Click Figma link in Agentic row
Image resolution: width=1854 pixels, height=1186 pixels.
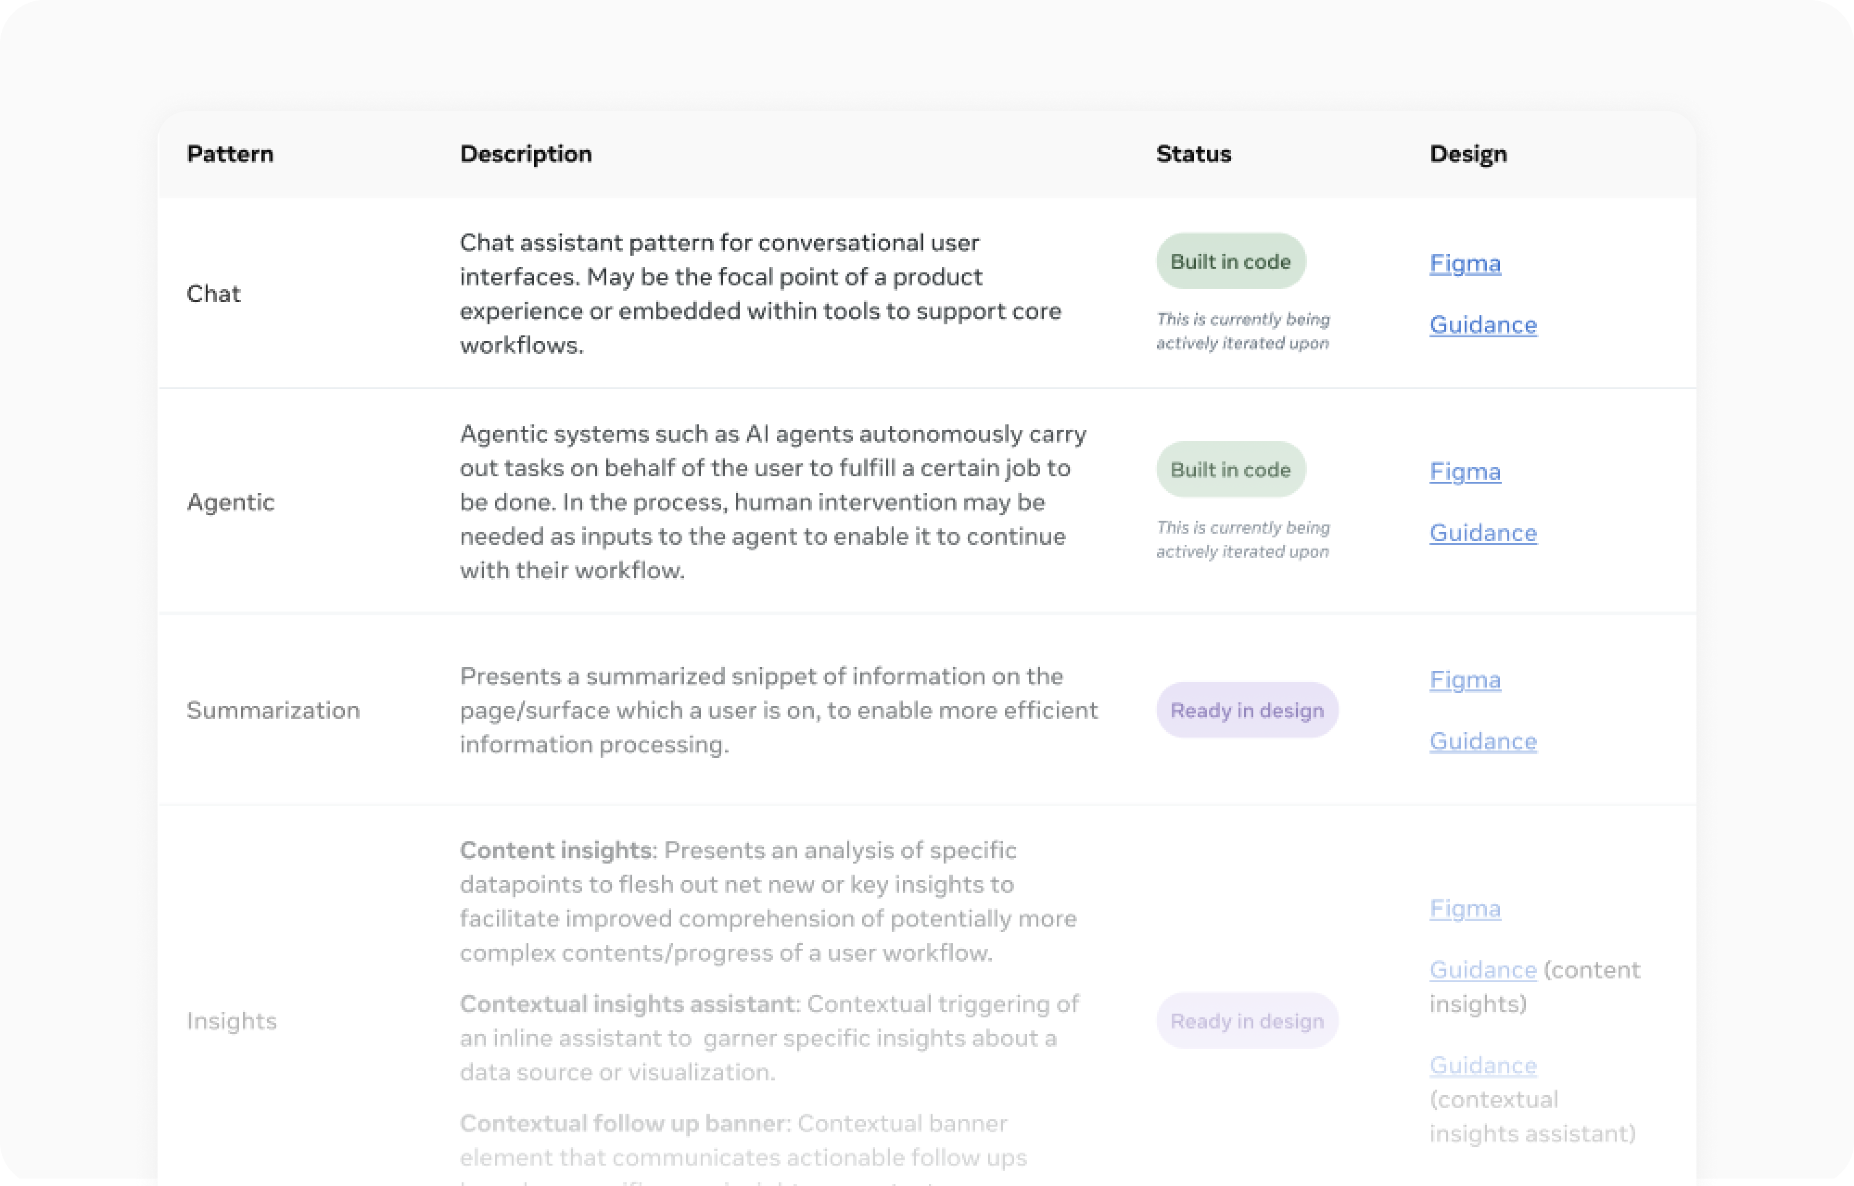click(1464, 471)
